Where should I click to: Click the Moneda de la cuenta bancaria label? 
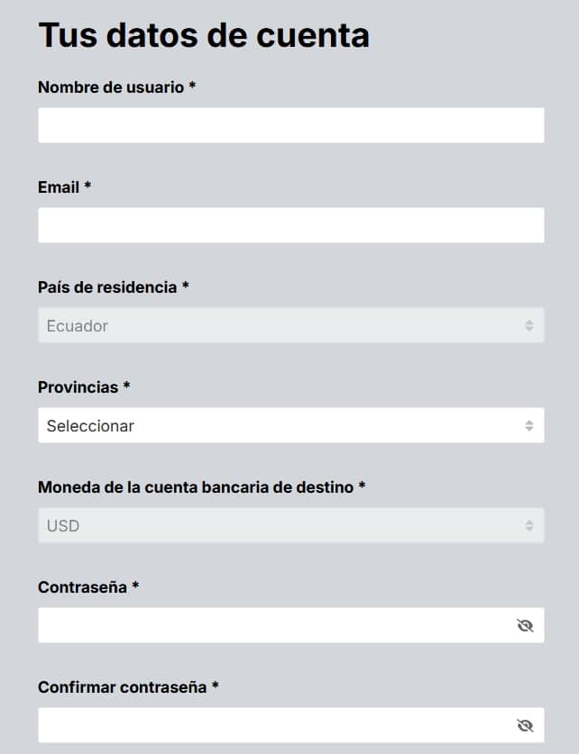(200, 488)
